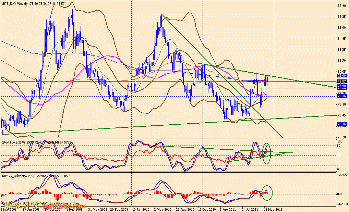Select the 3 Apr 2011 date label
The width and height of the screenshot is (349, 212).
click(228, 209)
